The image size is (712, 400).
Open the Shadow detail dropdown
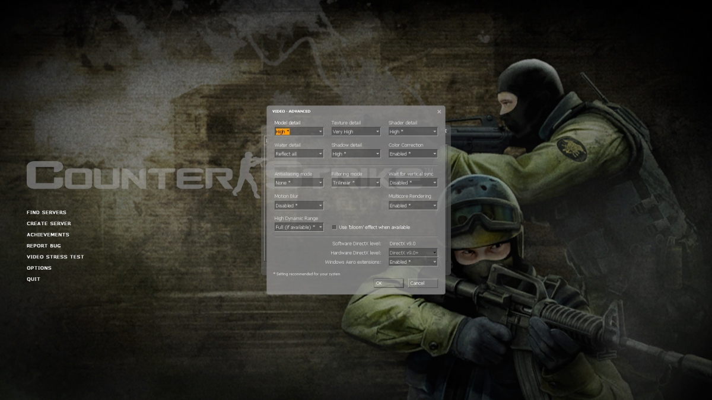[356, 153]
